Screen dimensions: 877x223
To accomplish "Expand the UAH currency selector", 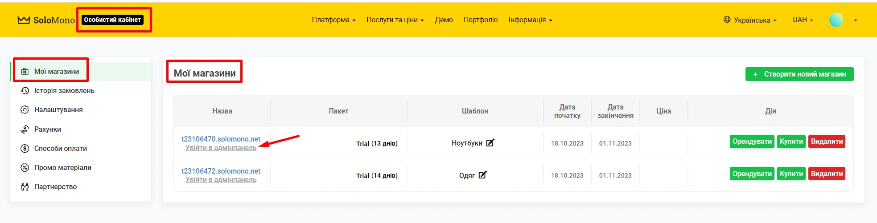I will tap(803, 20).
